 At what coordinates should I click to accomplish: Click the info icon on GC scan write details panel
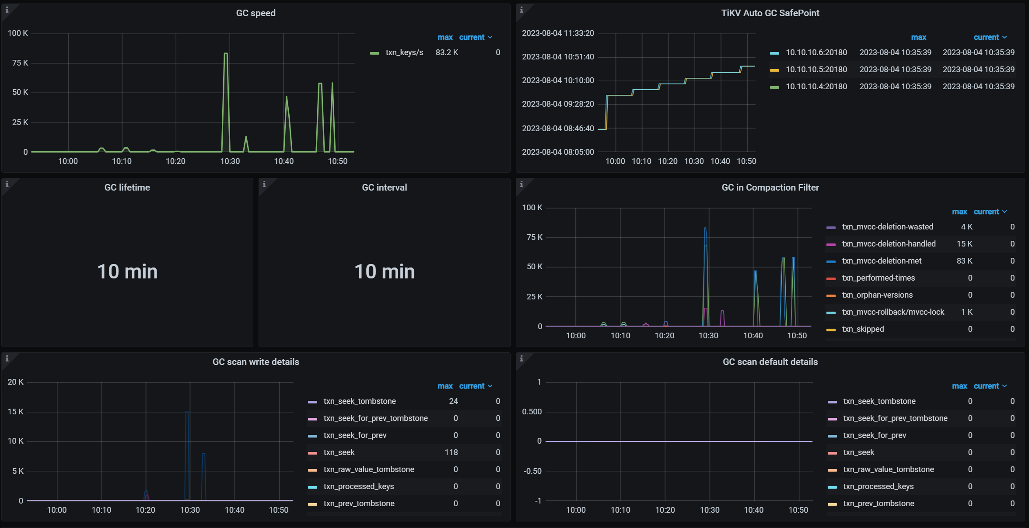(x=7, y=358)
